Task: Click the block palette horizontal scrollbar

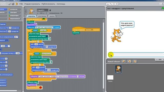Action: [8, 91]
